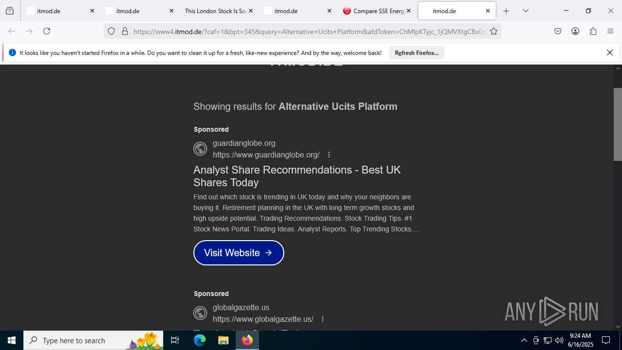Viewport: 622px width, 350px height.
Task: Click guardianglobe.org site name
Action: coord(244,143)
